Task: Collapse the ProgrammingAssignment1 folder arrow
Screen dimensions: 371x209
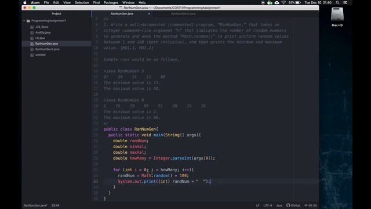Action: [x=24, y=21]
